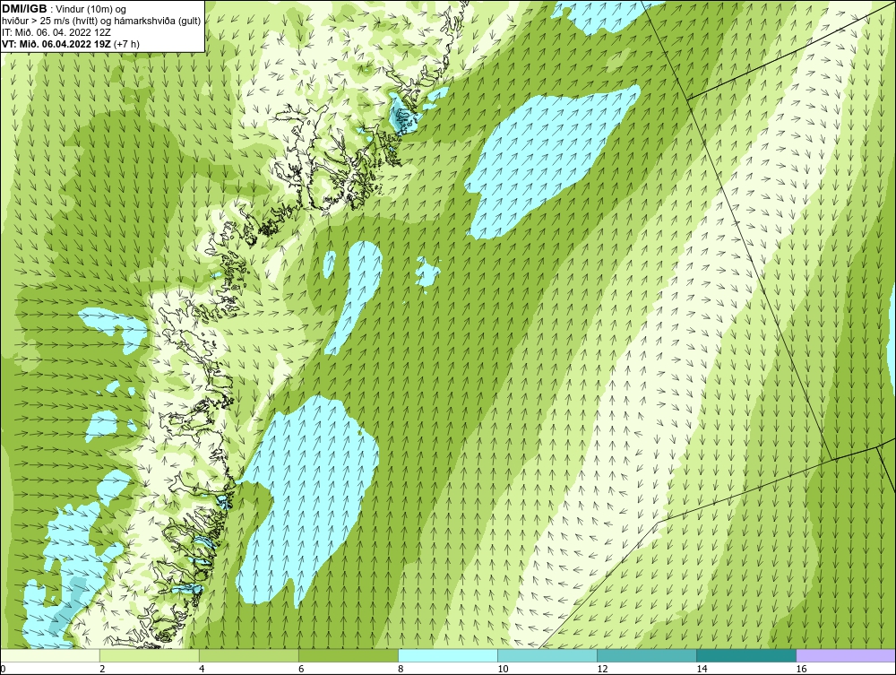Click the 'IT: Mið. 06. 04. 2022 12Z' line
Screen dimensions: 896x675
point(56,32)
